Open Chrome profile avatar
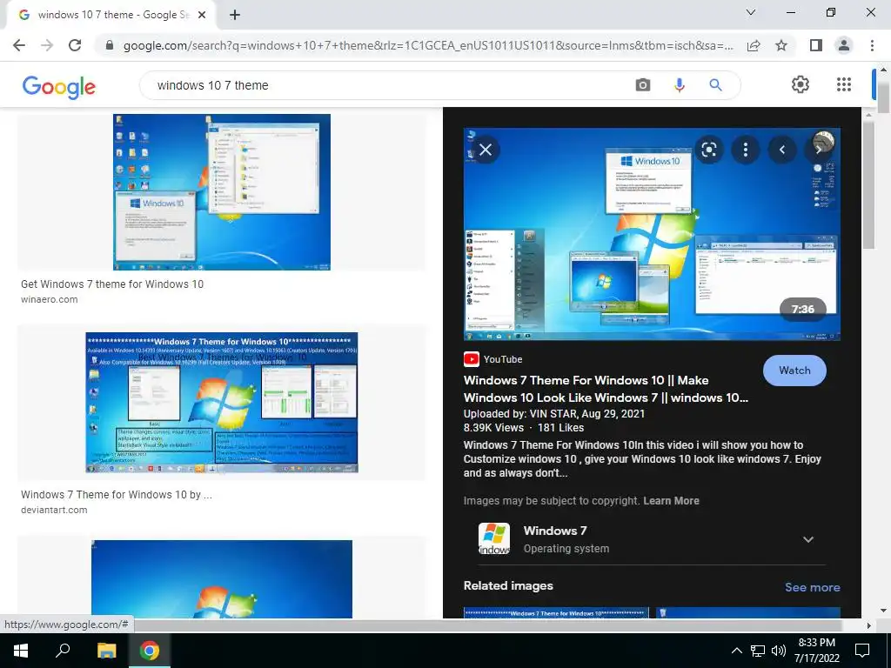This screenshot has width=891, height=668. 844,45
